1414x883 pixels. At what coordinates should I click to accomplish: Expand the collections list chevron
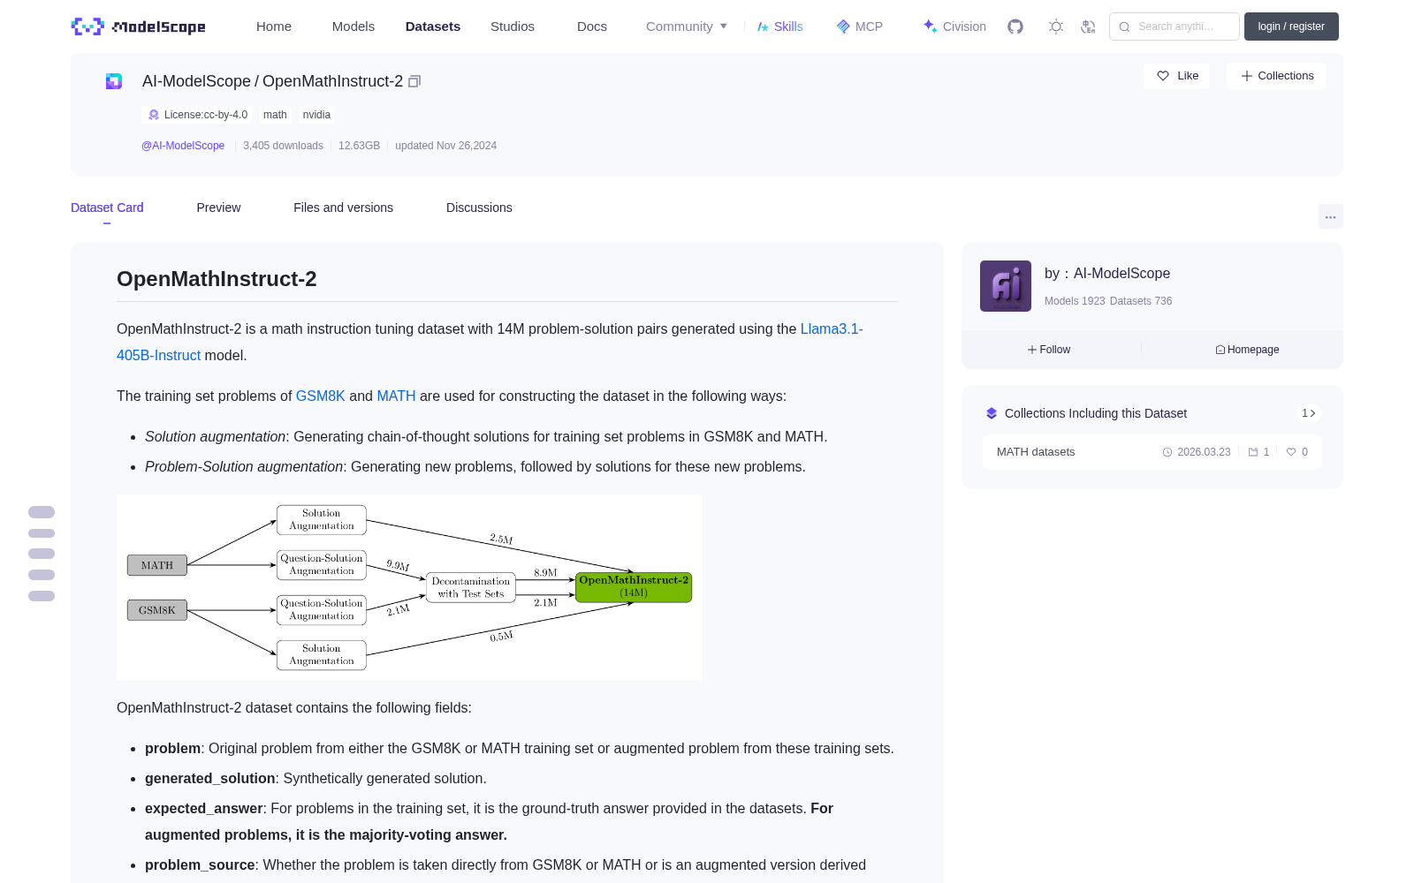coord(1309,413)
